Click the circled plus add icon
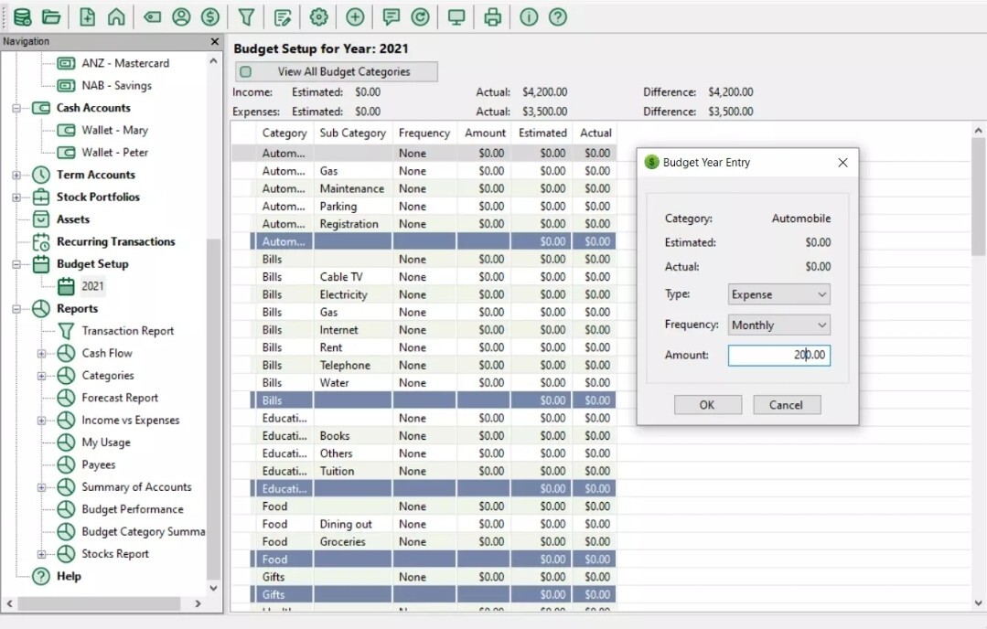The image size is (987, 629). coord(355,17)
